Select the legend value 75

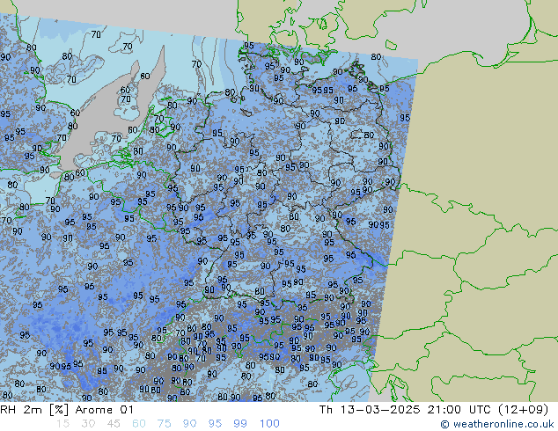(x=164, y=424)
